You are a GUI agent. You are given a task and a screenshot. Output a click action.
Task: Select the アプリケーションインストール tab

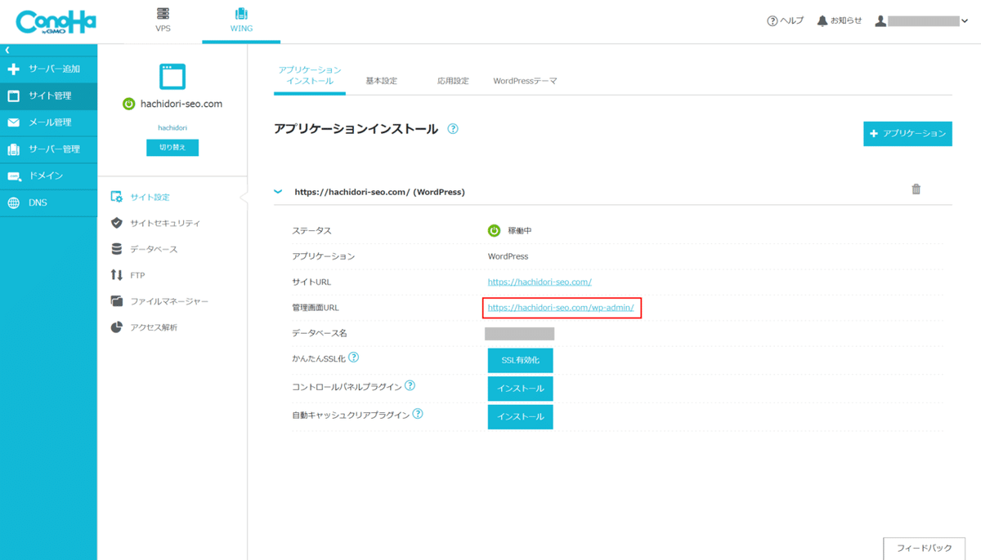point(310,76)
